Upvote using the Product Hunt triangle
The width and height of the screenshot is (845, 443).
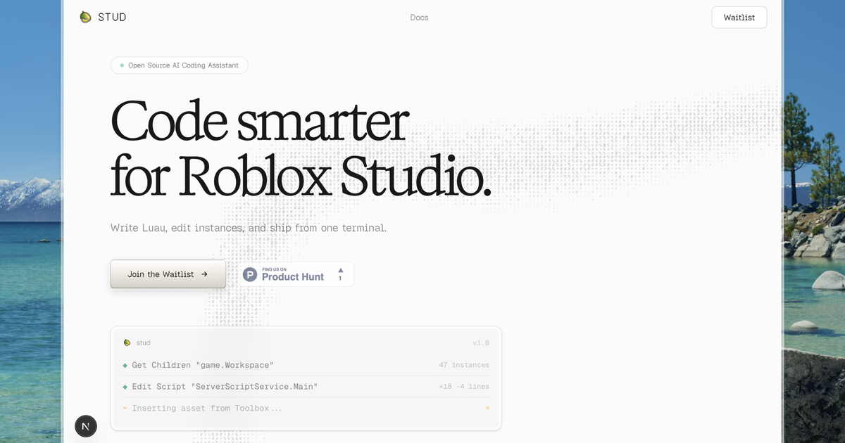pos(340,270)
